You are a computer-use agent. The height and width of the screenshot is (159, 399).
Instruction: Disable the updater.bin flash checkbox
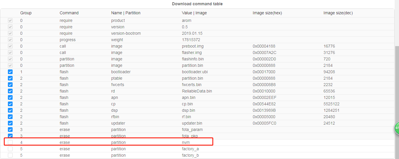click(x=10, y=123)
